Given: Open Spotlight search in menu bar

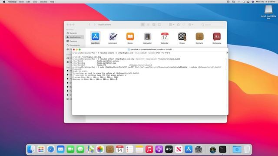Looking at the screenshot, I should tap(244, 2).
